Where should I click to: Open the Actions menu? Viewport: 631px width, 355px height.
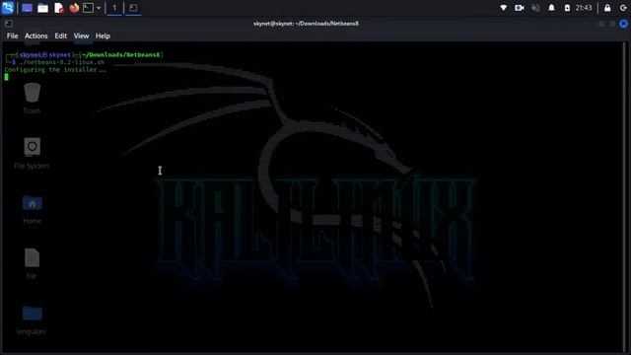(x=36, y=35)
